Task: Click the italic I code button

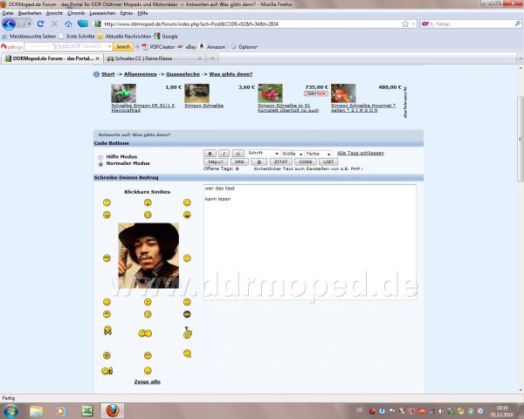Action: point(224,153)
